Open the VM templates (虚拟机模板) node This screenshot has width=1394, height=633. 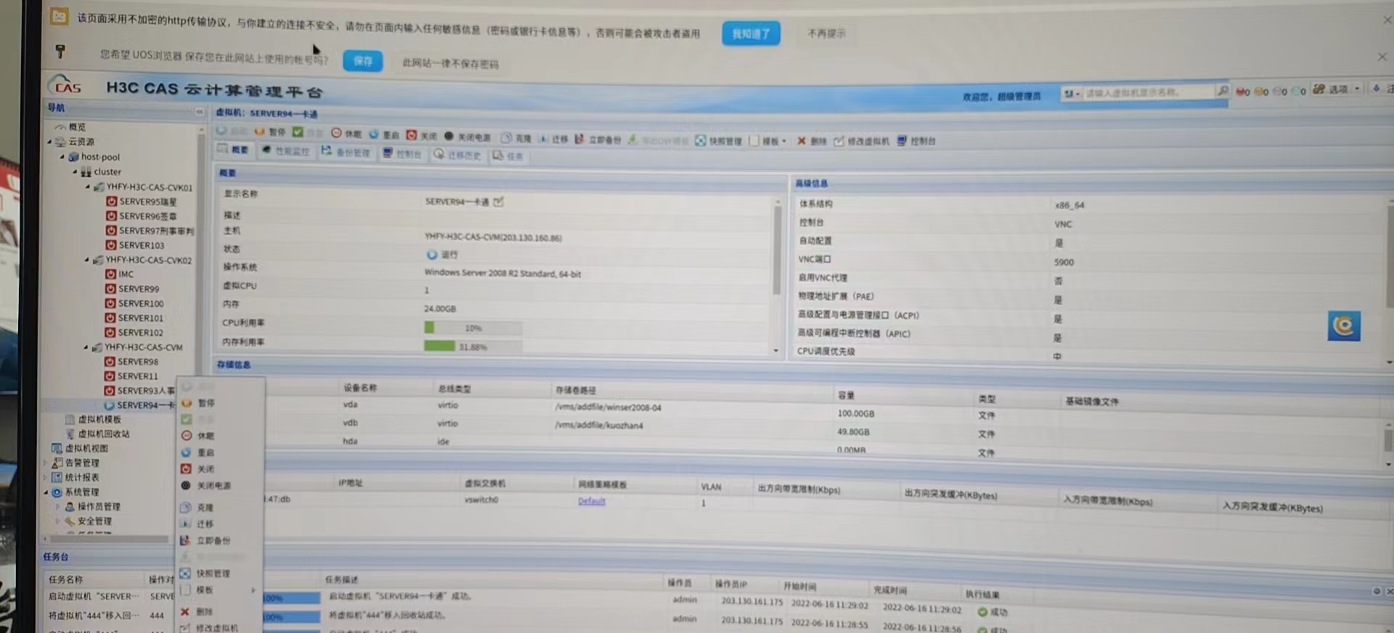point(94,419)
